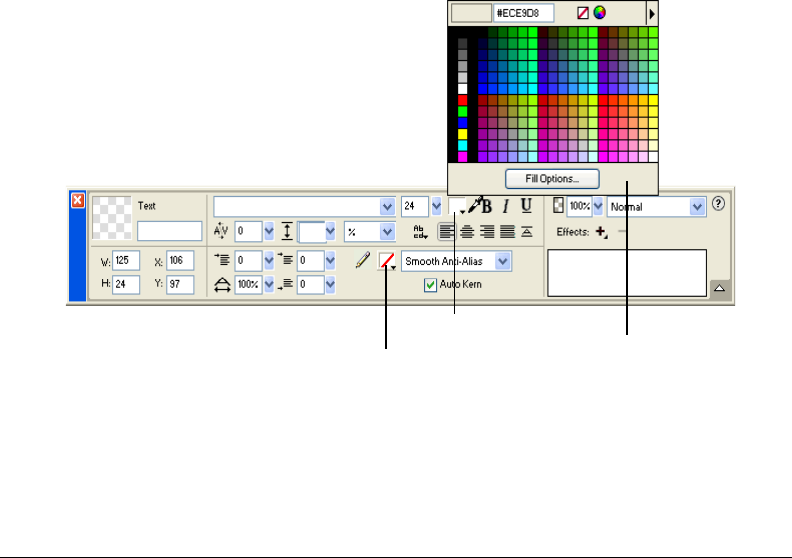Click the X position field 106
The width and height of the screenshot is (792, 558).
[x=180, y=261]
